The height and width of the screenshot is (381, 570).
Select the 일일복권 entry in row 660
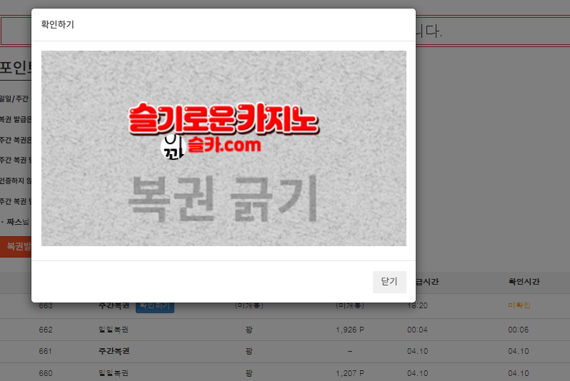click(114, 373)
